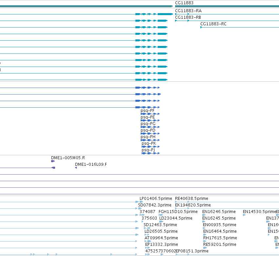The height and width of the screenshot is (256, 279).
Task: Select the EP13332.3prime EST label
Action: tap(162, 245)
